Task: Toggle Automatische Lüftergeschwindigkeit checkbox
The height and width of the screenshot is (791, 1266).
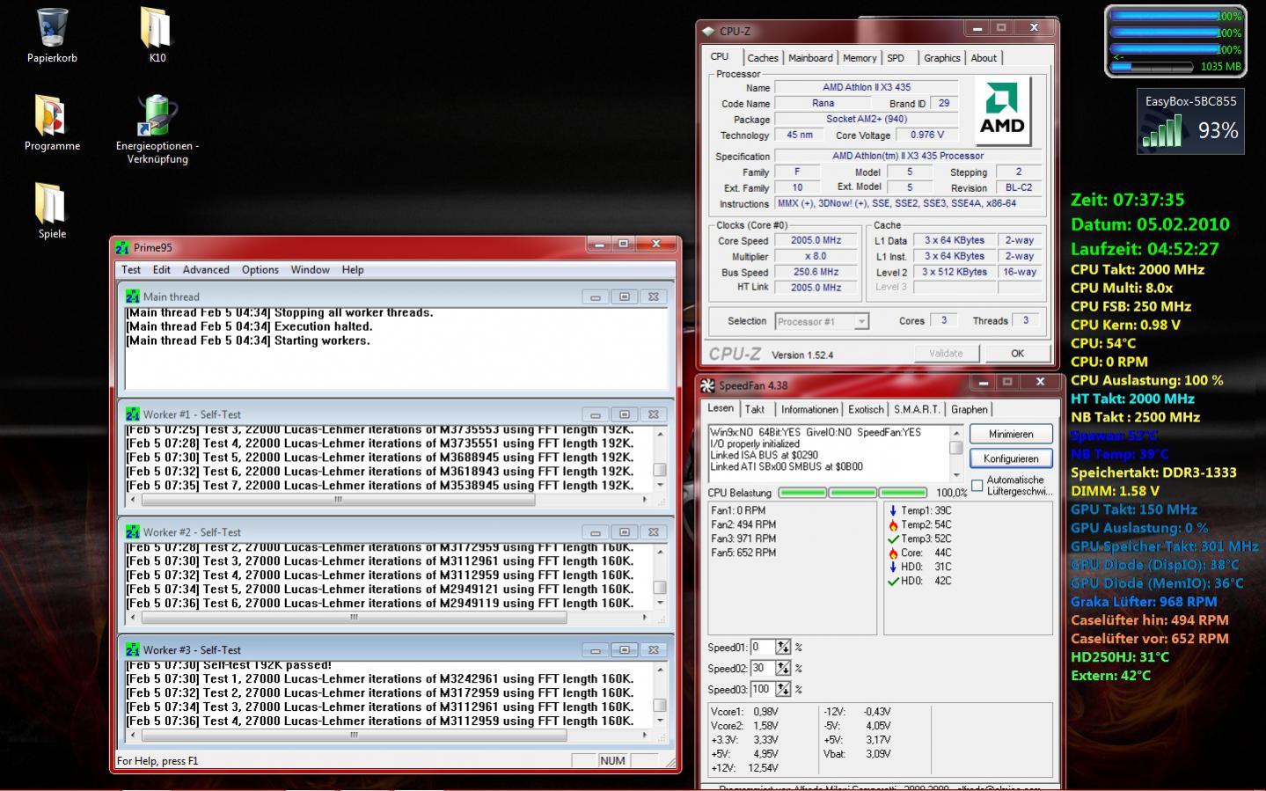Action: (977, 486)
